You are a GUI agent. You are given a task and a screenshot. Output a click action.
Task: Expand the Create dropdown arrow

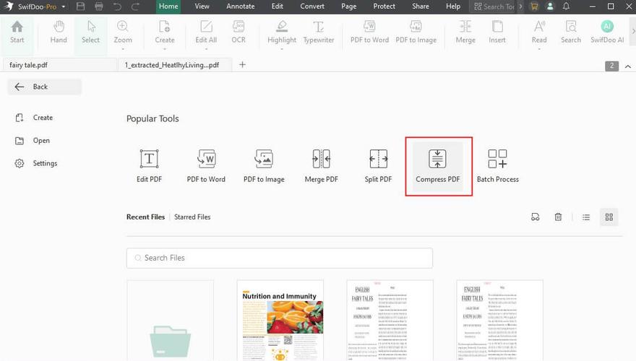point(164,49)
